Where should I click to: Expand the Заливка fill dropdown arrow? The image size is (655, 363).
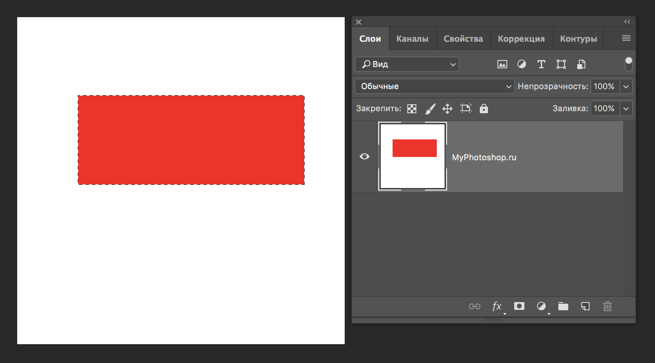click(626, 108)
